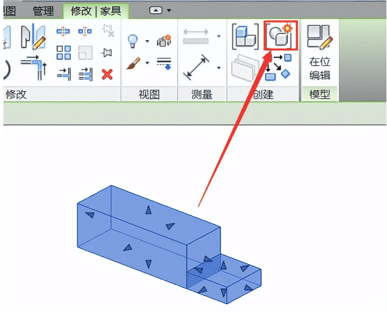Toggle the ribbon minimize button
Screen dimensions: 387x316
pos(156,10)
